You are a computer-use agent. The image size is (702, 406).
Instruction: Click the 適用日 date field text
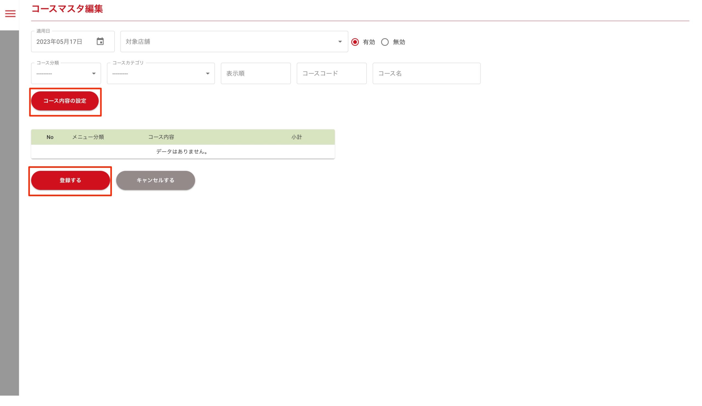pos(59,42)
